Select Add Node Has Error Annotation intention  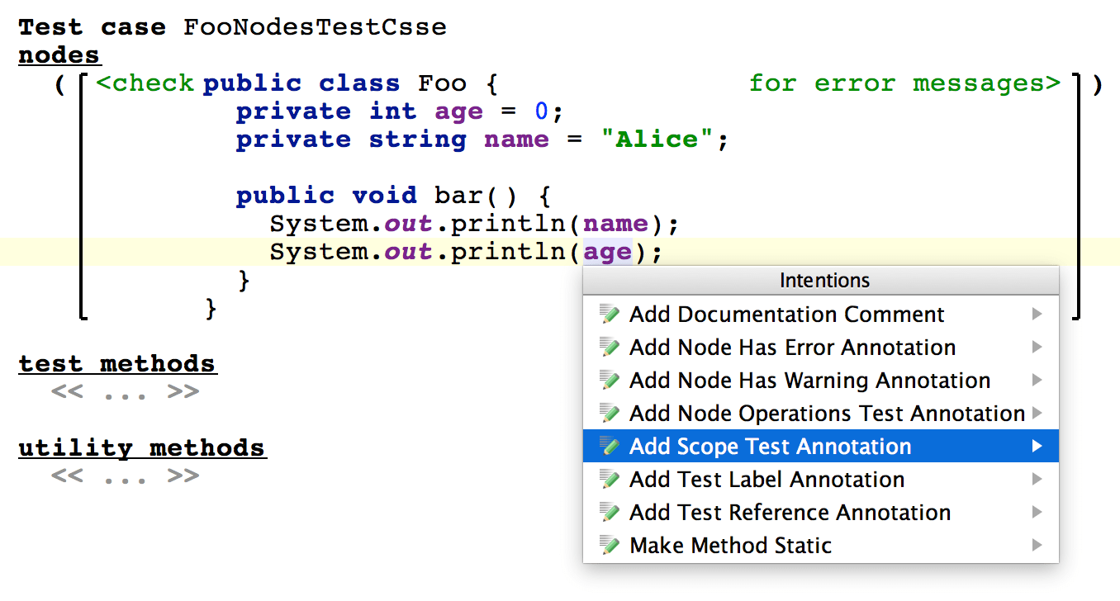click(x=791, y=348)
